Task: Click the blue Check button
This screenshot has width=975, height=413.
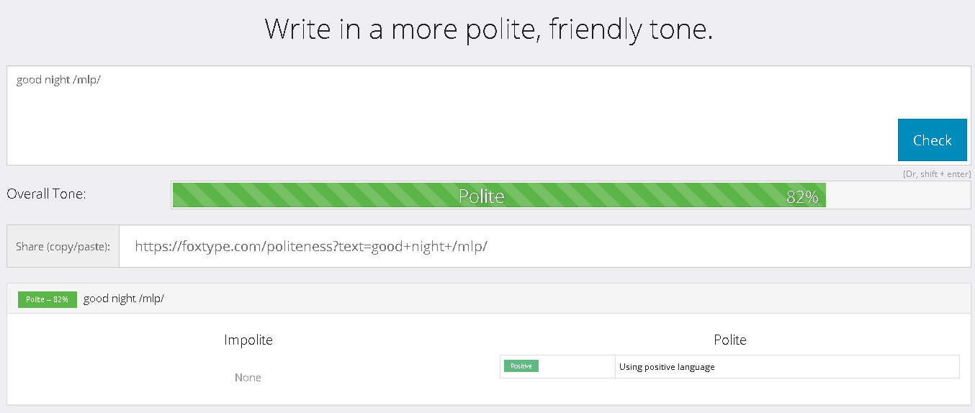Action: [x=932, y=140]
